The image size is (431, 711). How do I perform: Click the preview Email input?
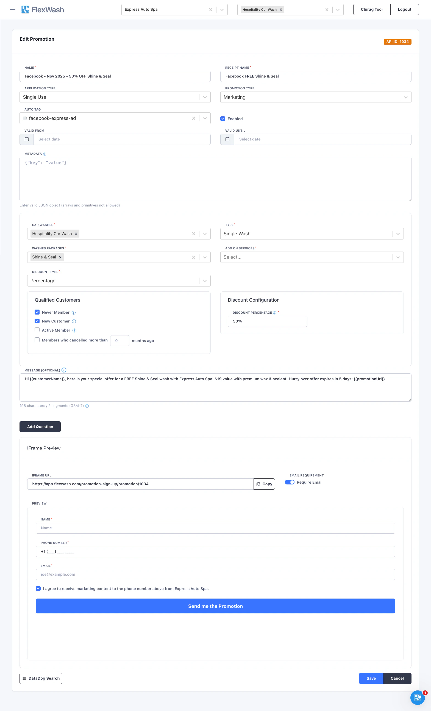pos(215,575)
